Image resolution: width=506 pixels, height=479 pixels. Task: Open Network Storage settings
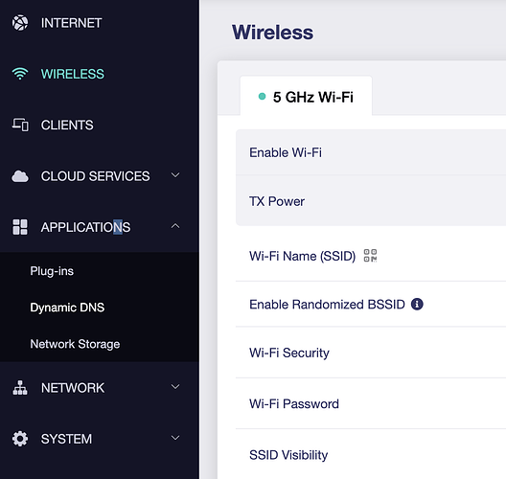point(75,344)
